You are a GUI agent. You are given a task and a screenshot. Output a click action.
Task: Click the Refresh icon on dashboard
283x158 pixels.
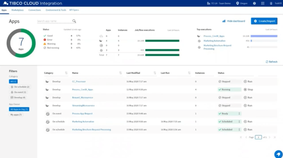pyautogui.click(x=267, y=62)
